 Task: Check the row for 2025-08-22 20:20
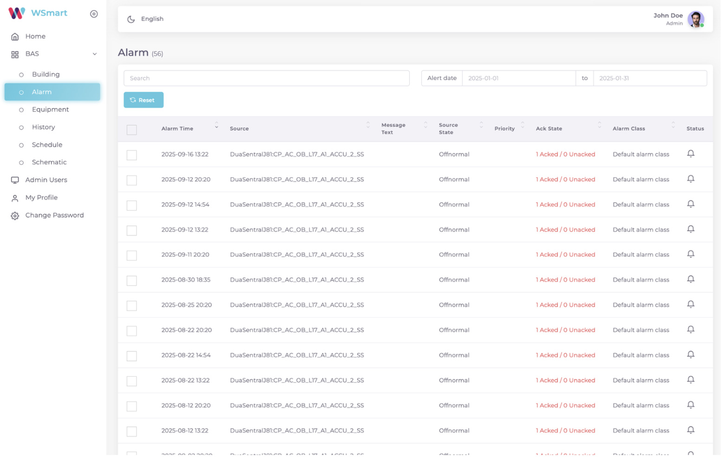pyautogui.click(x=132, y=330)
